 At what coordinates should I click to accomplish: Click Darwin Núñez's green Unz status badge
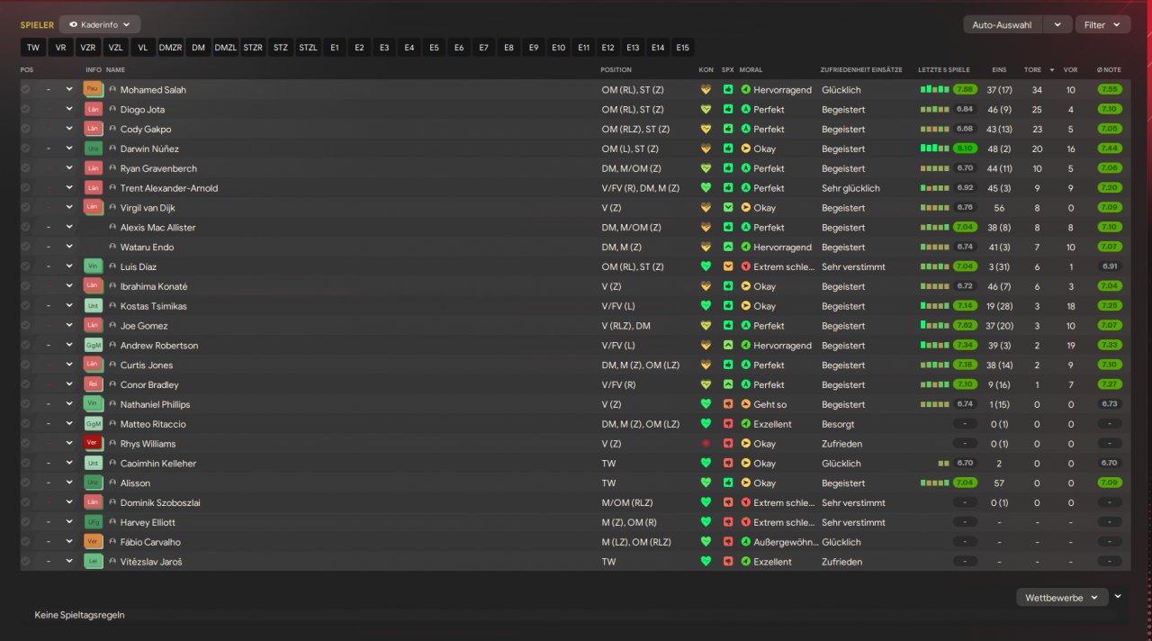point(93,149)
